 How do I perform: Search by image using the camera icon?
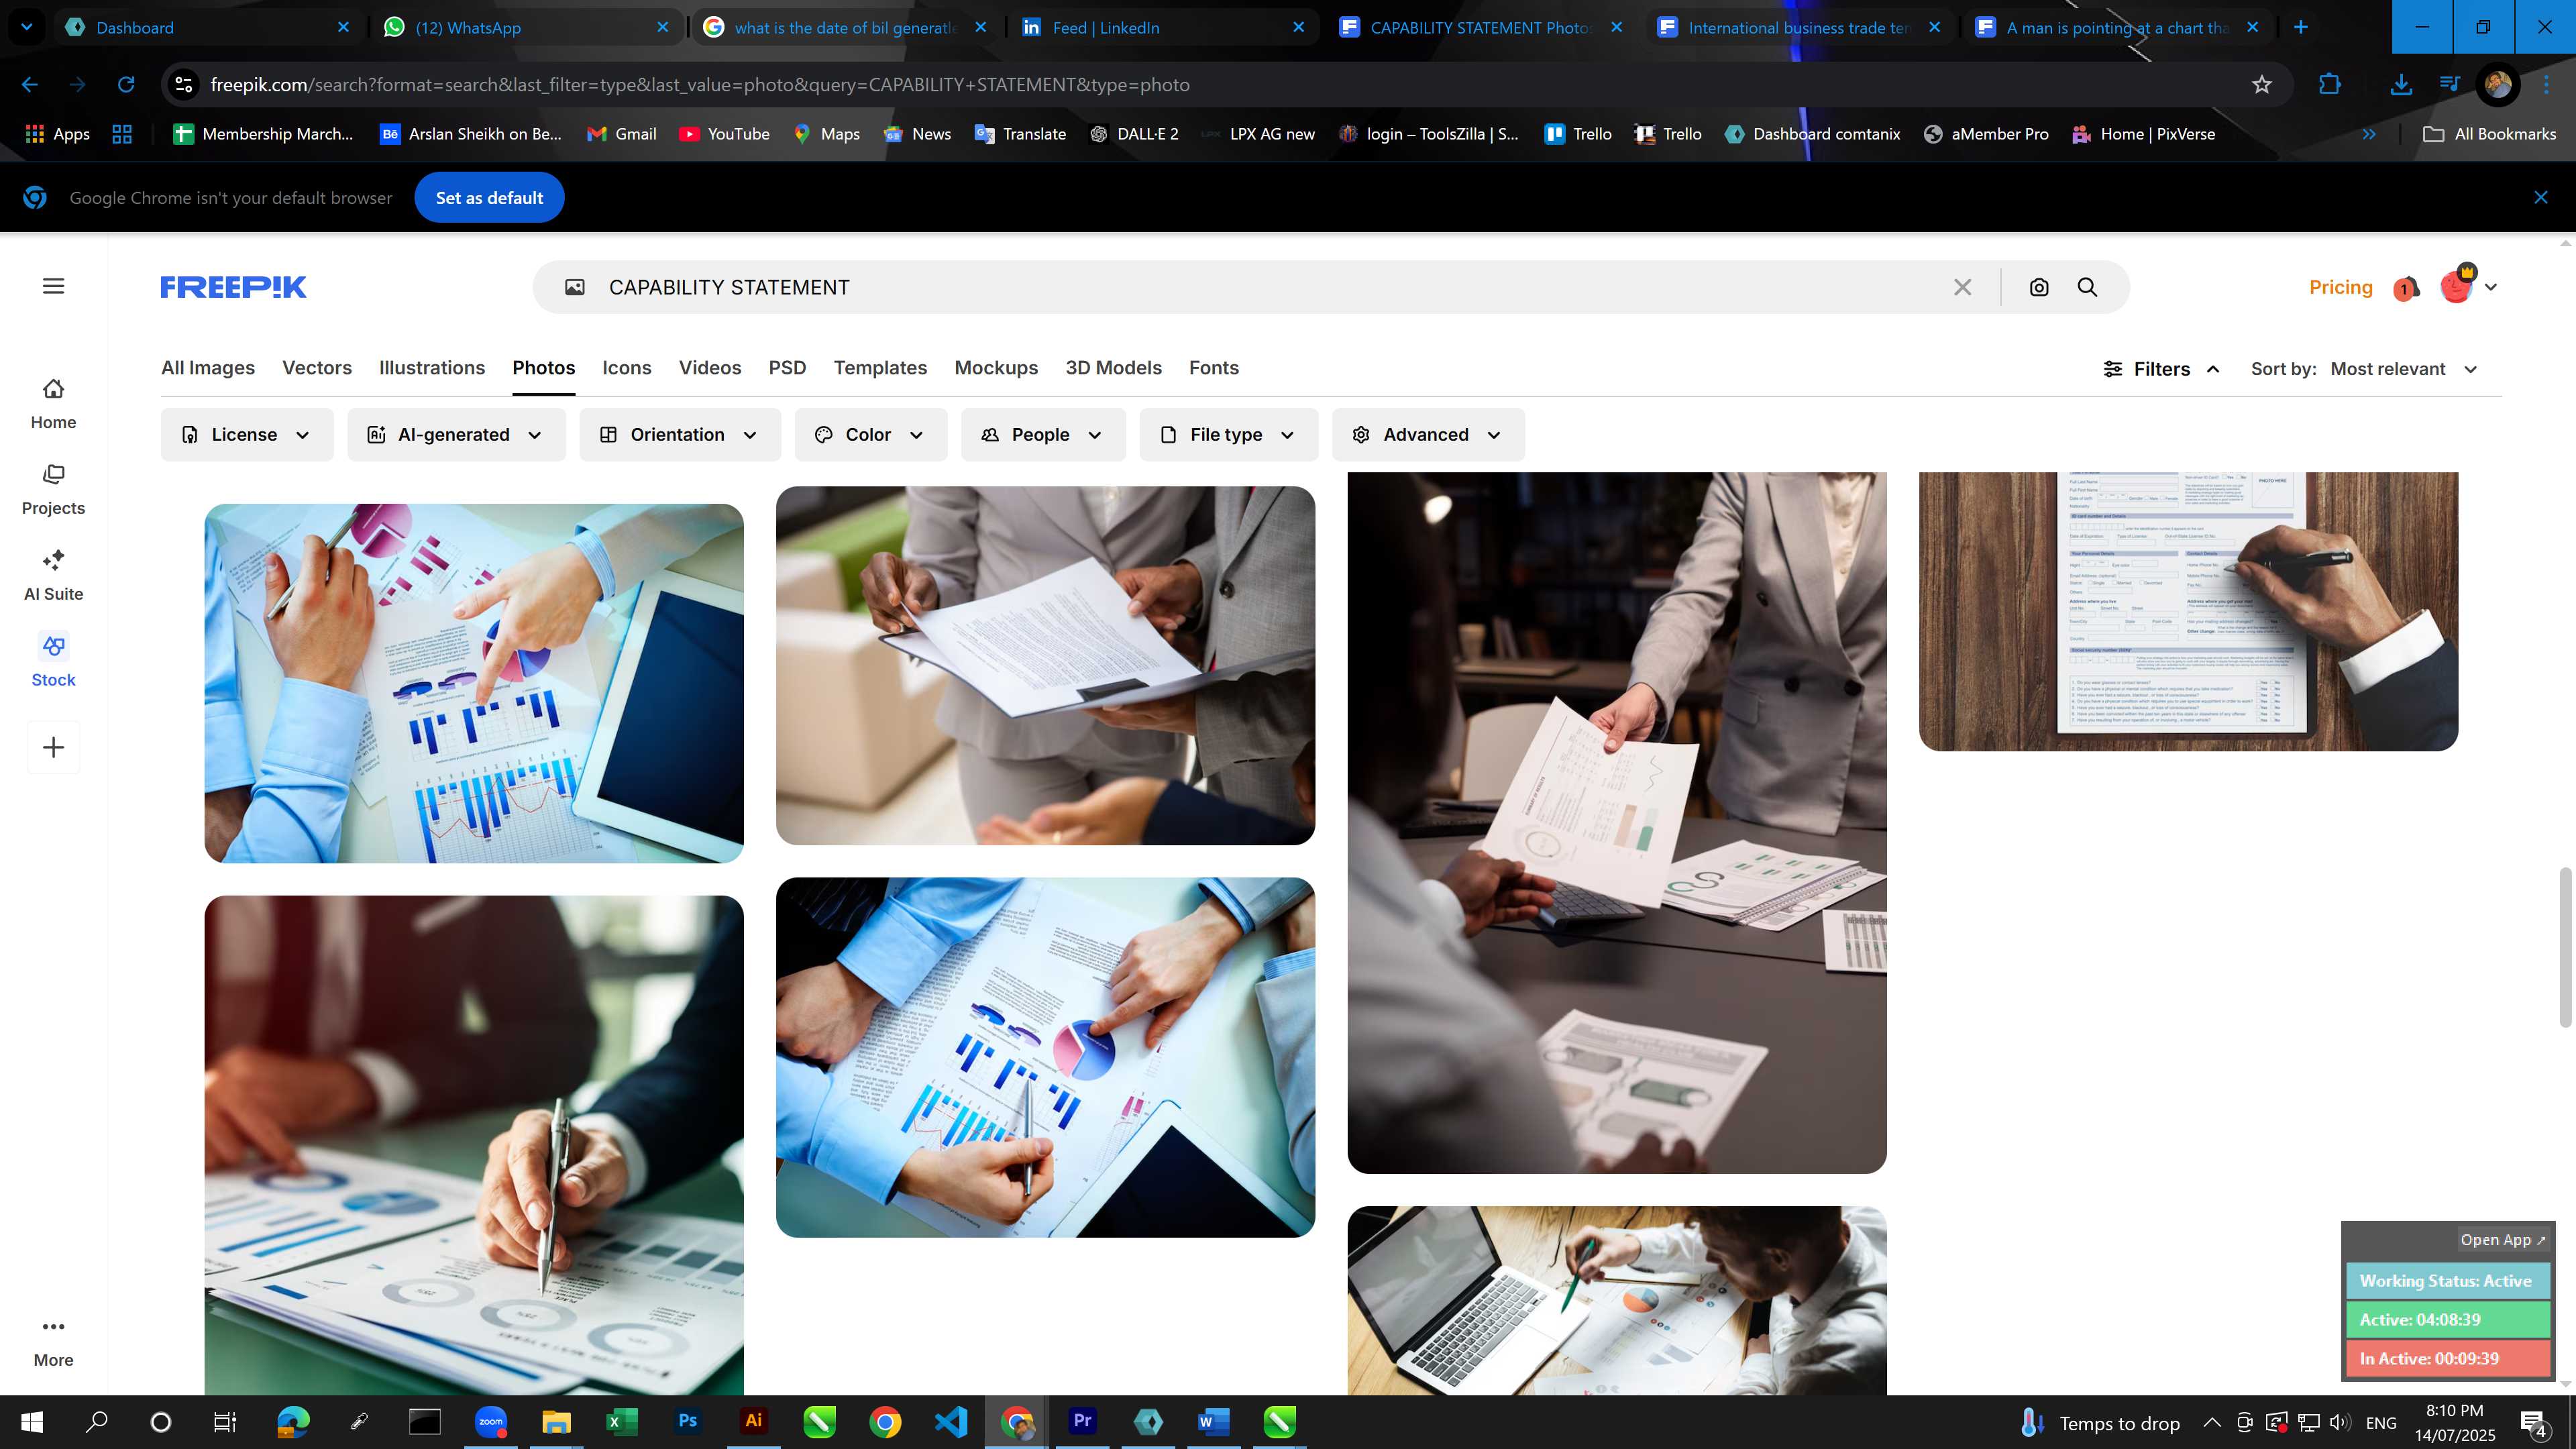[2039, 287]
